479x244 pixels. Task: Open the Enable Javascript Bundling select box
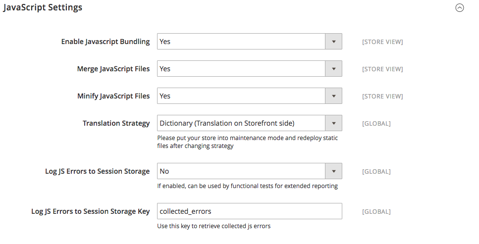[250, 42]
